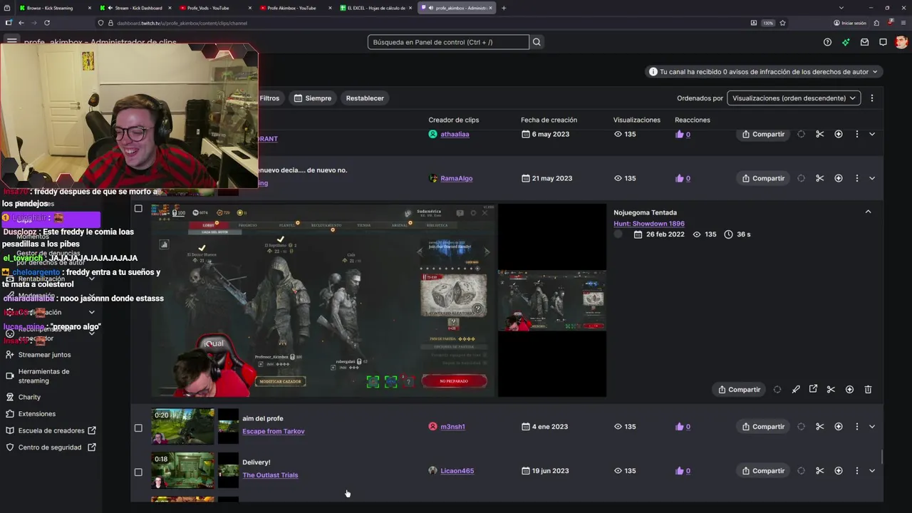Screen dimensions: 912x513
Task: Click the Delivery! clip thumbnail
Action: (182, 470)
